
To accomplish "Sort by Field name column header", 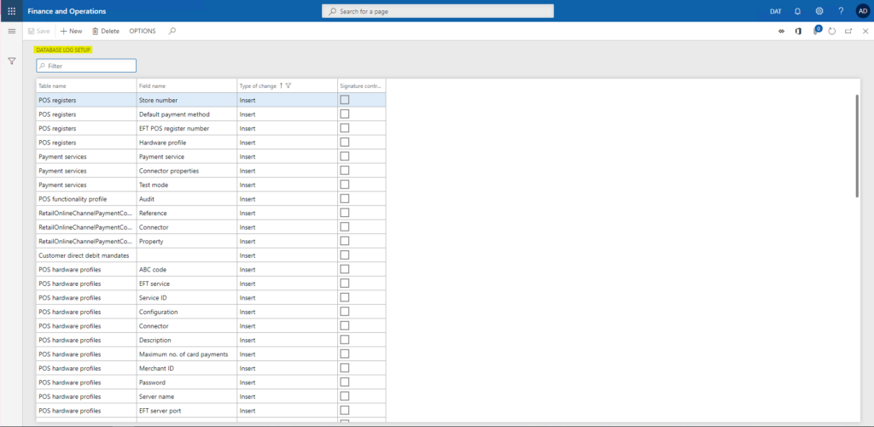I will pyautogui.click(x=187, y=86).
